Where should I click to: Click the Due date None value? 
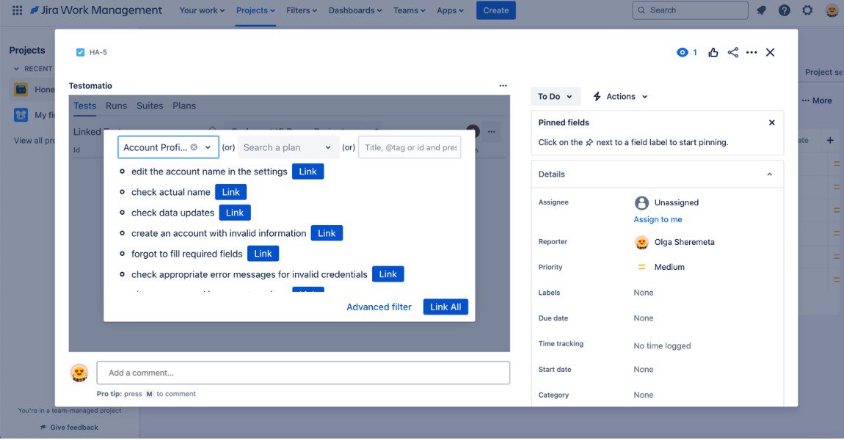coord(643,318)
